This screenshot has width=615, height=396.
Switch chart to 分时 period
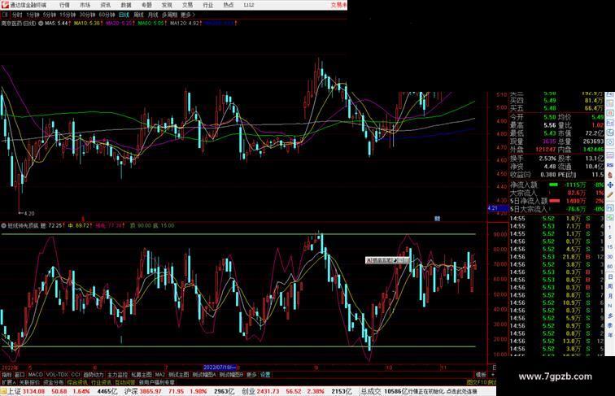pos(17,15)
